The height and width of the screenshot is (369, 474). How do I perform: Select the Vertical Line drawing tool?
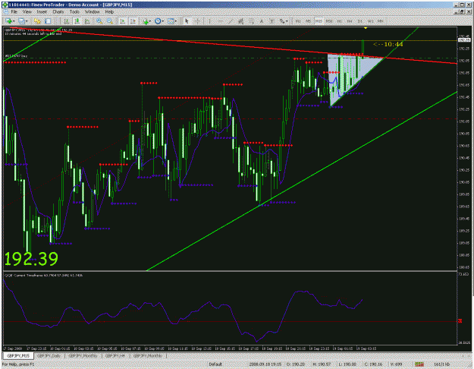pyautogui.click(x=210, y=21)
